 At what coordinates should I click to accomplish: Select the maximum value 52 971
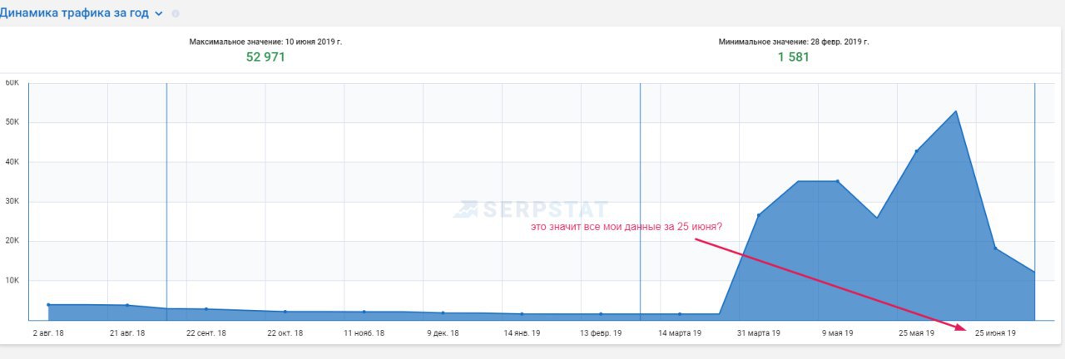[x=265, y=57]
